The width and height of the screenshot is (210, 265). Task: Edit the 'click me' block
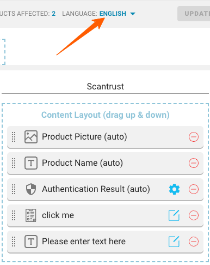pos(174,215)
